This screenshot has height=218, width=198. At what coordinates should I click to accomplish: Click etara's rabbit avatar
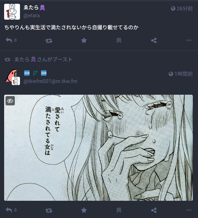tap(12, 12)
